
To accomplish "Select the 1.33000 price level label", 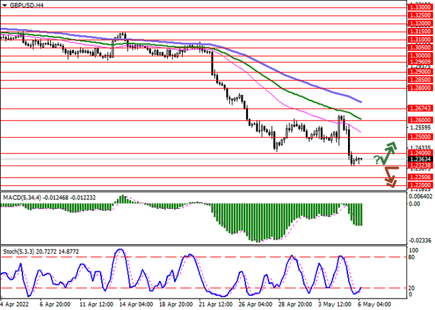I will point(420,7).
